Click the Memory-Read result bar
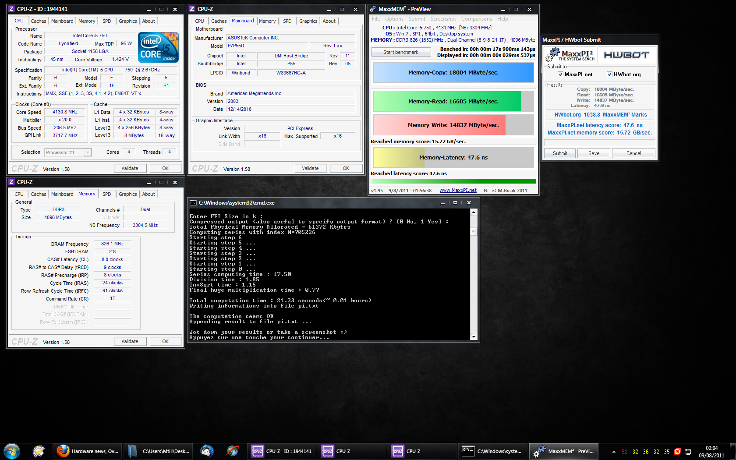736x460 pixels. (453, 101)
